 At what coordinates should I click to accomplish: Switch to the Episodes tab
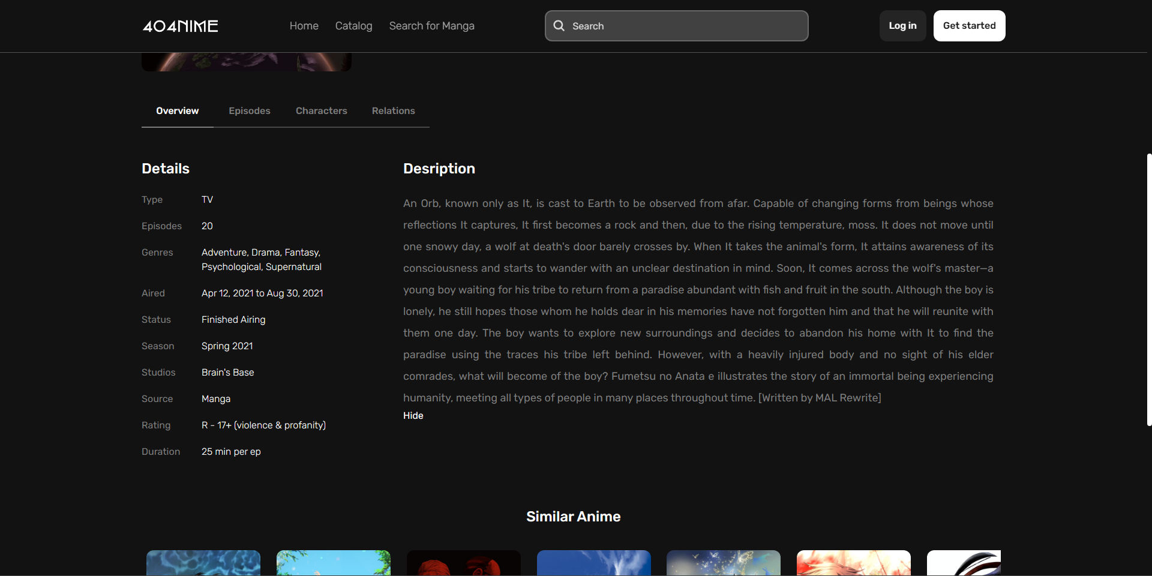(x=250, y=111)
